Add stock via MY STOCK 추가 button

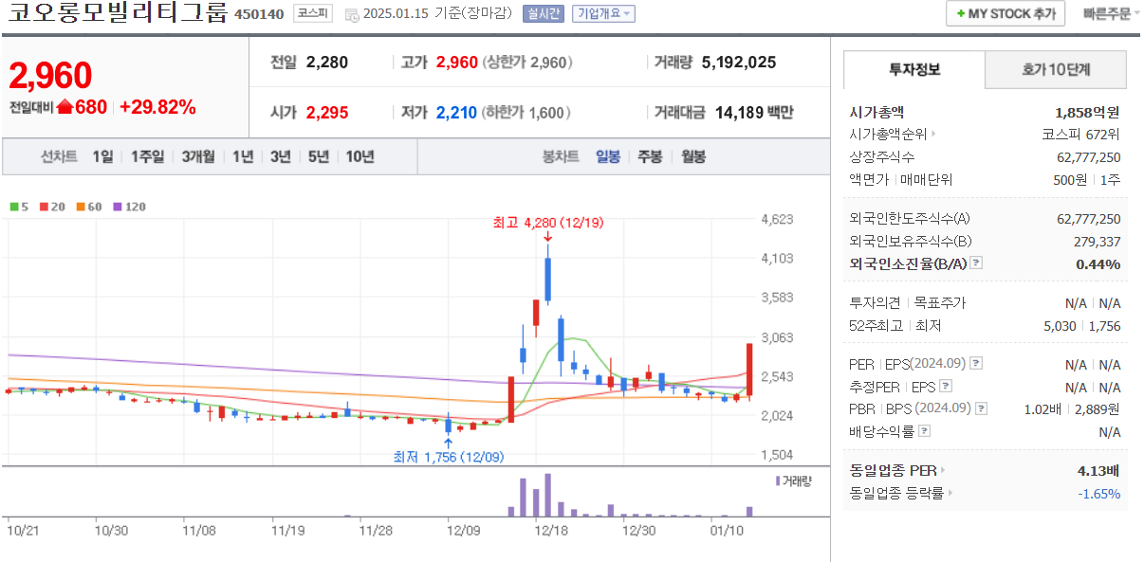[1006, 13]
